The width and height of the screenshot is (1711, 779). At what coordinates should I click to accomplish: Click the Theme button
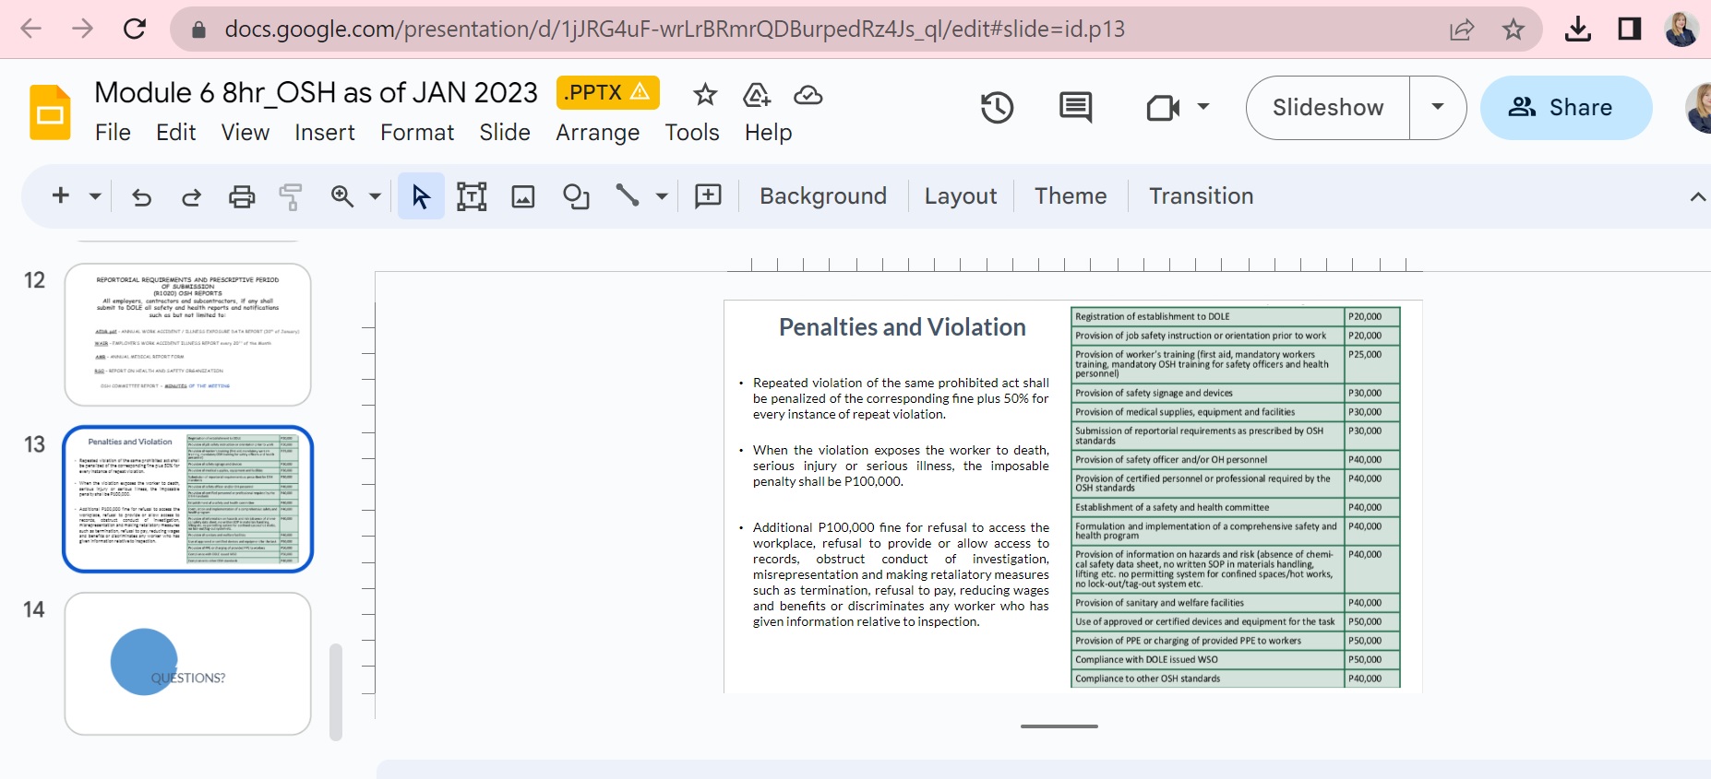pyautogui.click(x=1071, y=196)
